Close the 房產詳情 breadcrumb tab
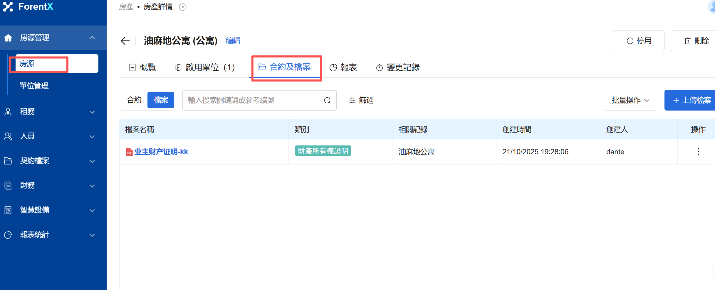 [183, 7]
